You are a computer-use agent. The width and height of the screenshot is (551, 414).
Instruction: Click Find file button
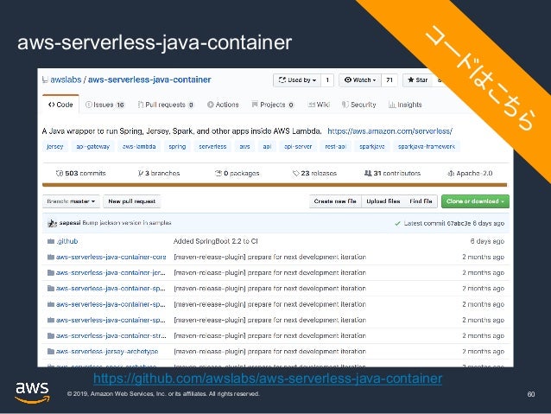point(421,201)
